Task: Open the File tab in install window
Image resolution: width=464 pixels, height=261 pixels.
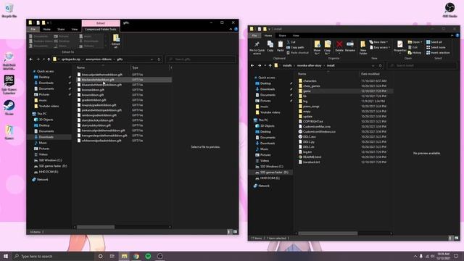Action: point(254,36)
